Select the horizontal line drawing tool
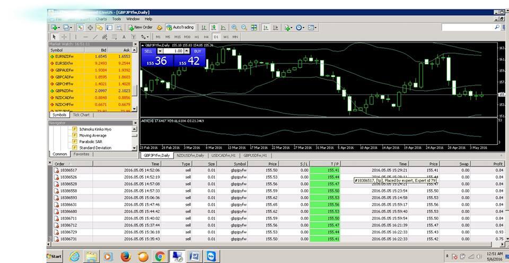509x263 pixels. tap(85, 37)
